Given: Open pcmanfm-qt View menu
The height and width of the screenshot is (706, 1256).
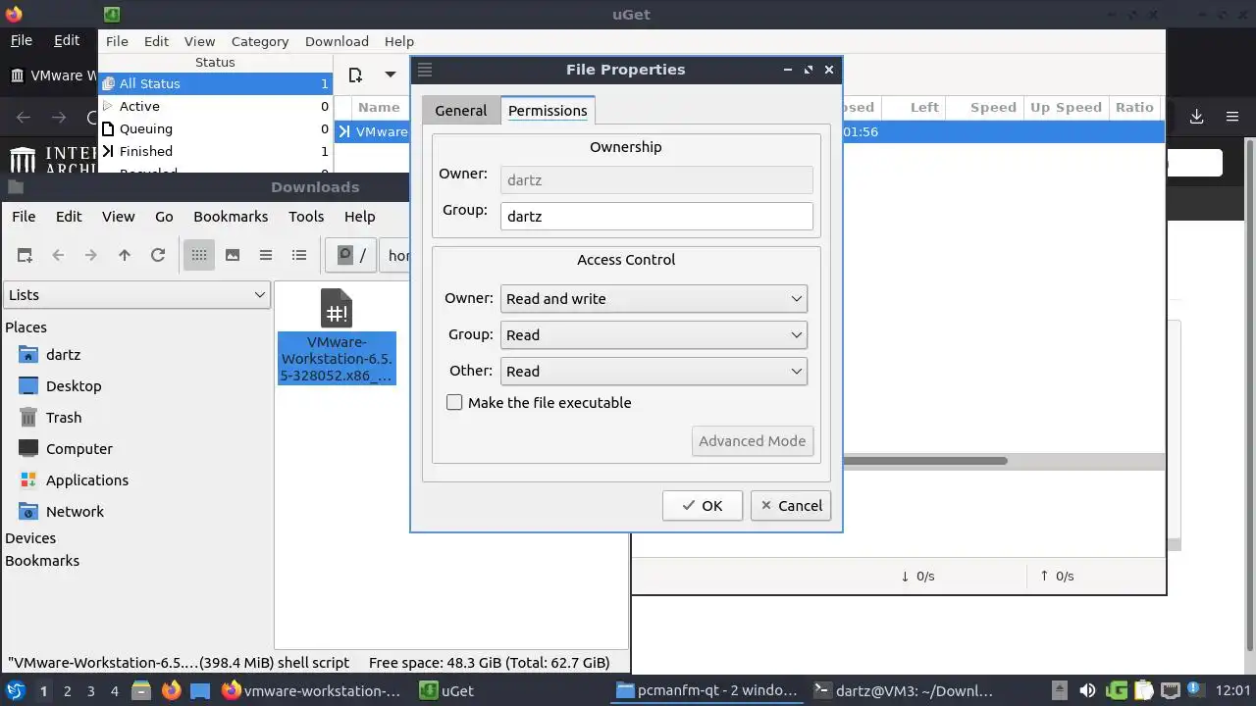Looking at the screenshot, I should 118,216.
